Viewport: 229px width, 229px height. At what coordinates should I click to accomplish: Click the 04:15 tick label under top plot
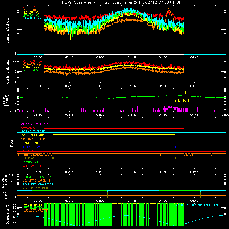click(x=132, y=58)
